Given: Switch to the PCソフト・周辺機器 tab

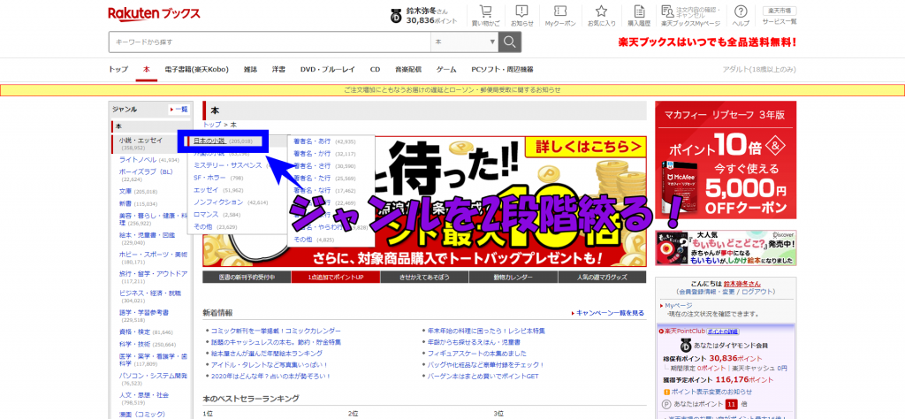Looking at the screenshot, I should (502, 69).
